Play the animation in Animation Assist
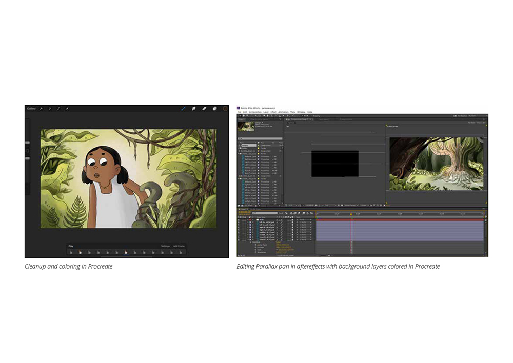Screen dimensions: 513x363 pos(71,246)
